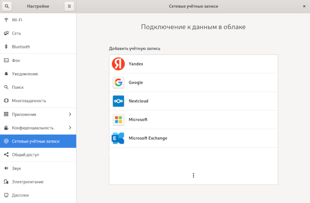This screenshot has height=203, width=310.
Task: Open the Сеть settings panel
Action: [17, 33]
